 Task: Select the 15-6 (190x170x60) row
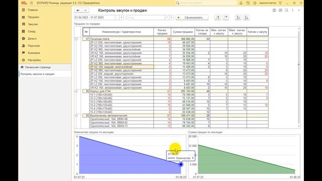coord(121,109)
